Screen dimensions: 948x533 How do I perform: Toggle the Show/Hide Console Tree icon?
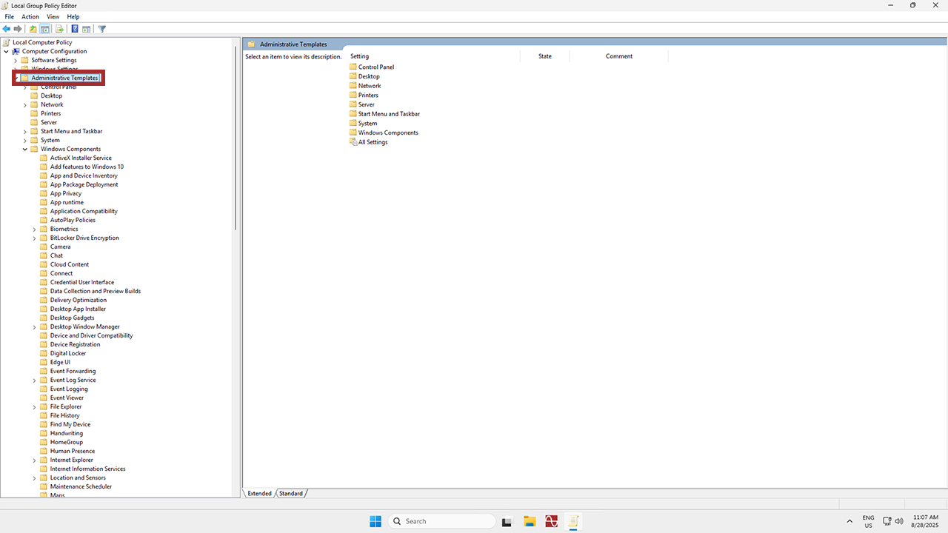(x=45, y=29)
